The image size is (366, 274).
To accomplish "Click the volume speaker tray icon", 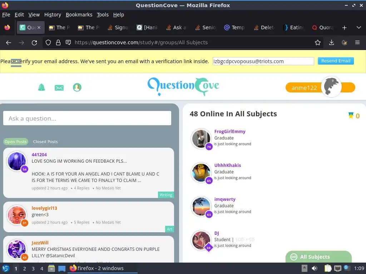I will coord(315,268).
